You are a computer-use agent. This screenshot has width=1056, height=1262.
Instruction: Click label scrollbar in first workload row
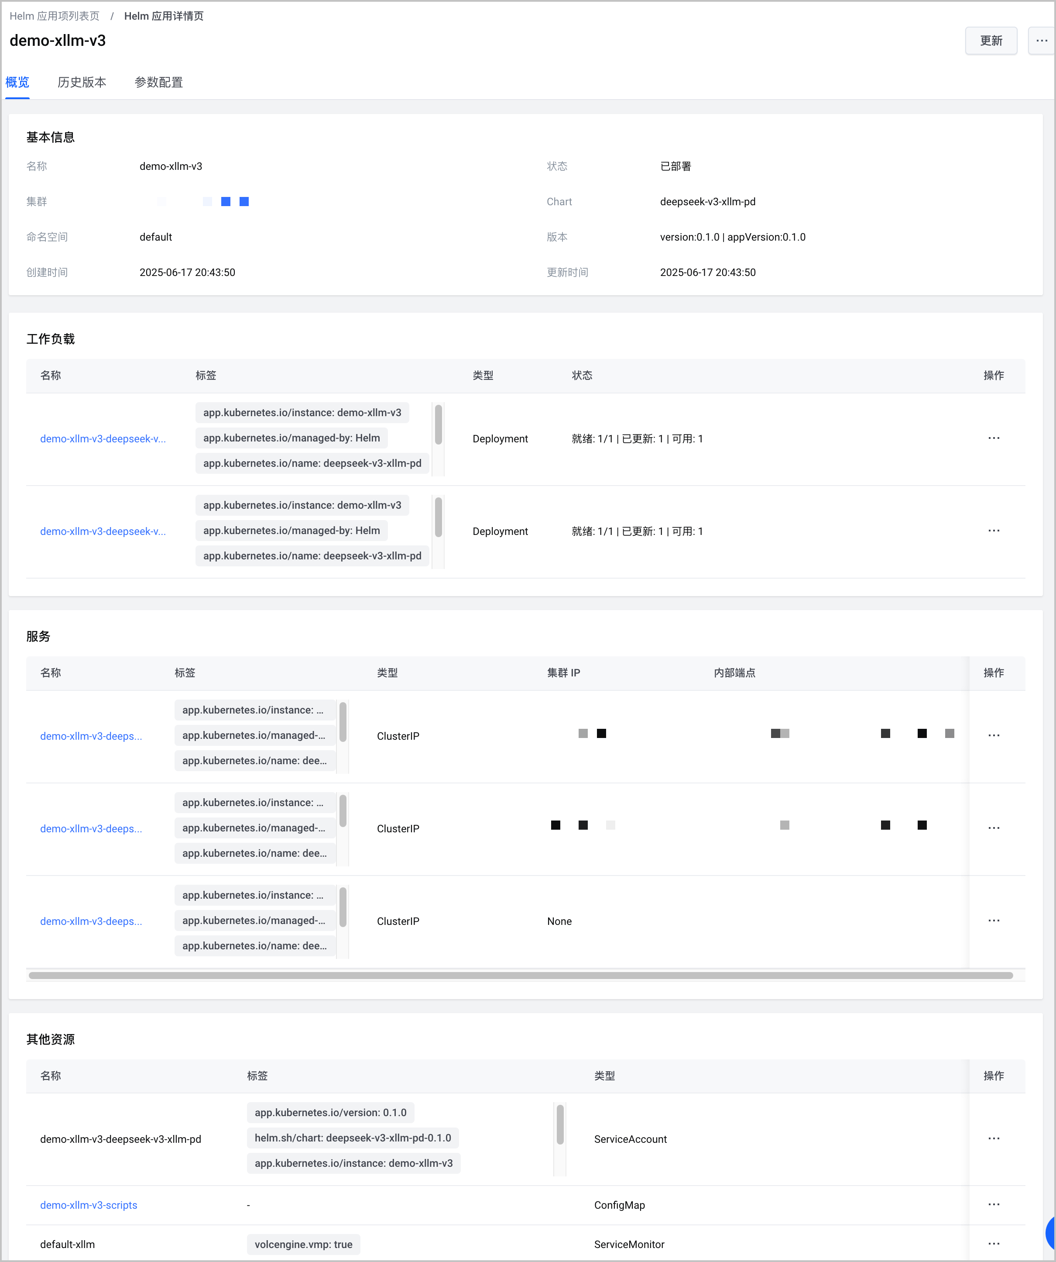pos(439,425)
